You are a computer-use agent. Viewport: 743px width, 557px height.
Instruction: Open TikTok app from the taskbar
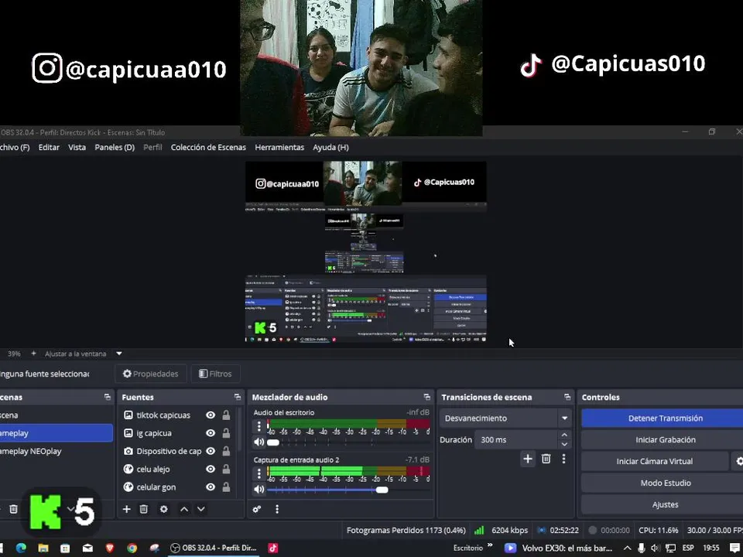pyautogui.click(x=273, y=548)
